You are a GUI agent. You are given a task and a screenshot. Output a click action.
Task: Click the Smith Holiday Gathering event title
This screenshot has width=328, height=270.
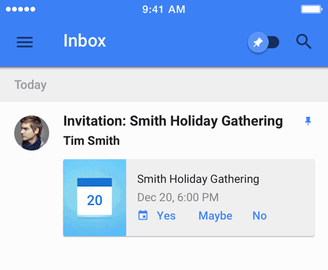pyautogui.click(x=198, y=179)
